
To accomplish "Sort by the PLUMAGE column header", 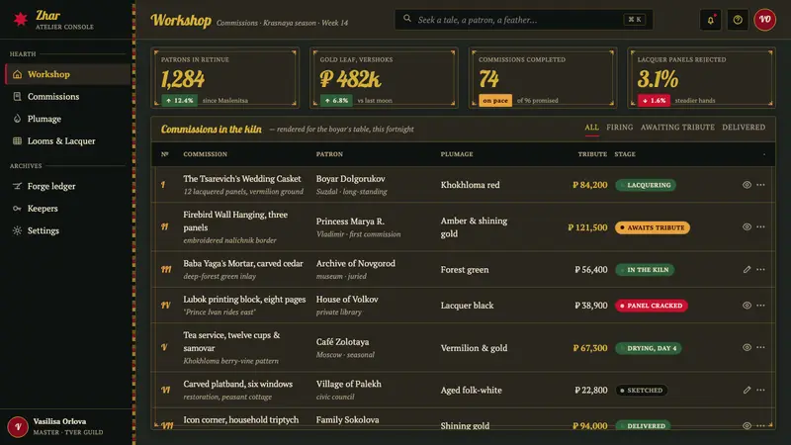I will click(x=457, y=154).
